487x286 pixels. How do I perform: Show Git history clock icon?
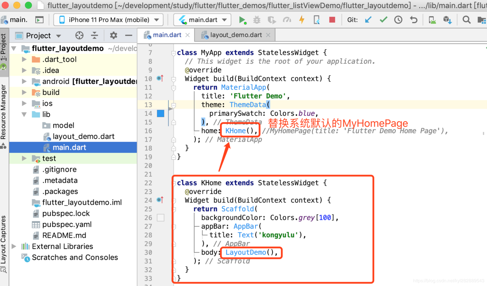click(x=398, y=20)
